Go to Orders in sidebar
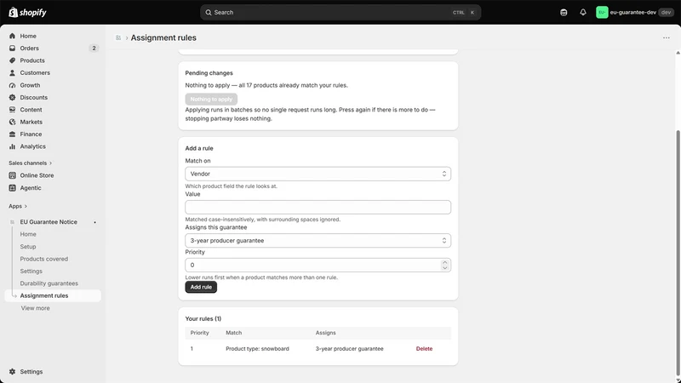The height and width of the screenshot is (383, 681). (x=29, y=49)
